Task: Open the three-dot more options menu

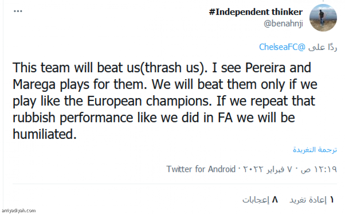Action: (x=18, y=11)
